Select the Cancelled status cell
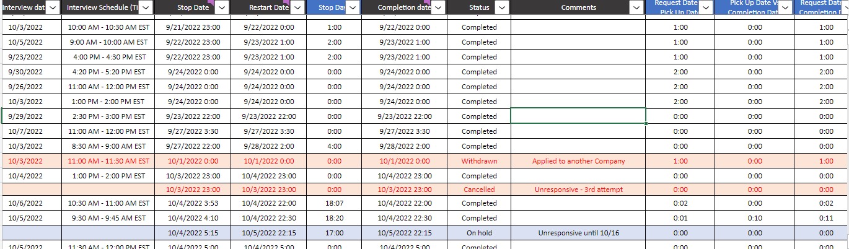 [x=479, y=190]
